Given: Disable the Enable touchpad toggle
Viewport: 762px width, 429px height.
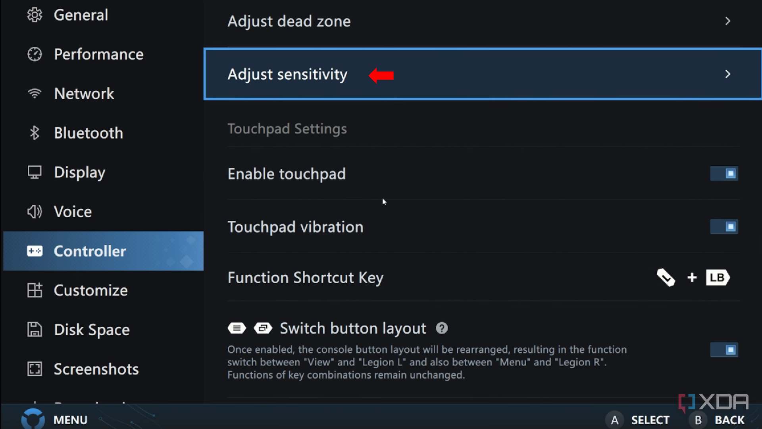Looking at the screenshot, I should (x=724, y=174).
